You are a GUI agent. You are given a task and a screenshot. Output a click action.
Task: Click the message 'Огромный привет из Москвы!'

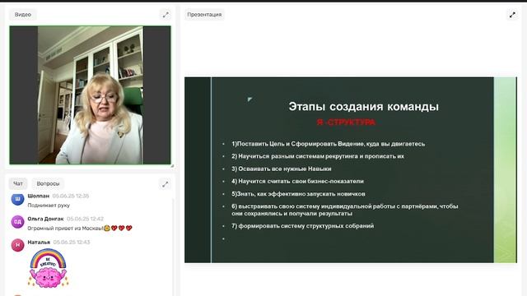66,229
